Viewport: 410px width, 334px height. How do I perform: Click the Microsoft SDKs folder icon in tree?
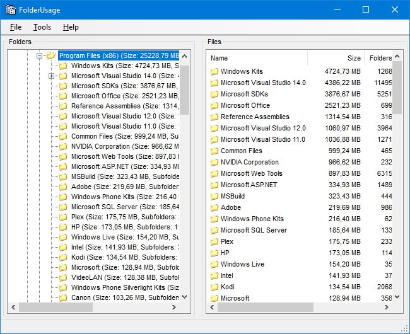click(x=63, y=86)
